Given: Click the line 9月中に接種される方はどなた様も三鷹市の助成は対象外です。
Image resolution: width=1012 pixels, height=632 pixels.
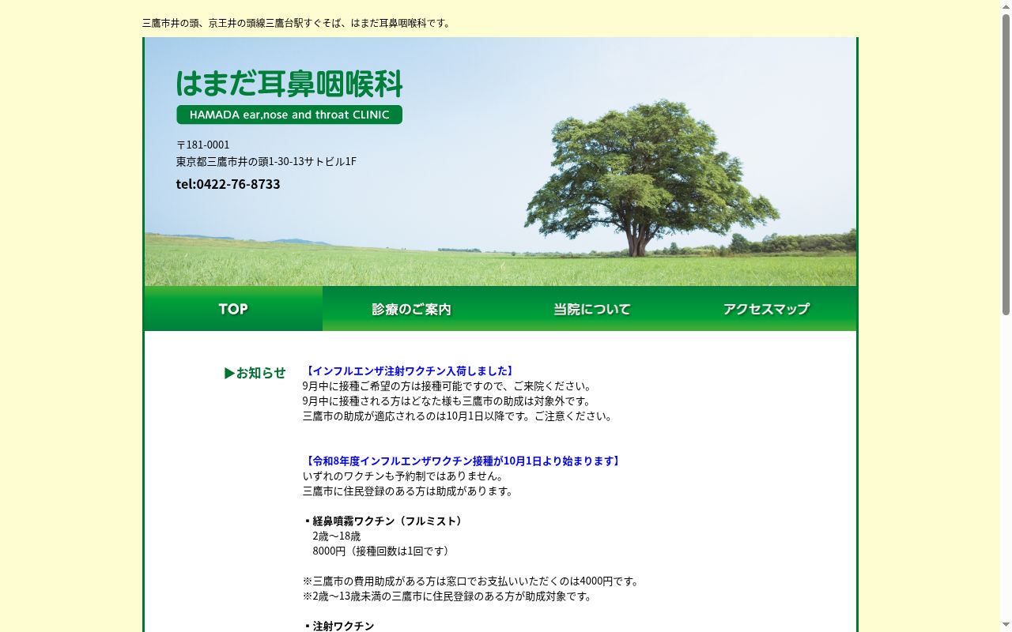Looking at the screenshot, I should click(x=447, y=401).
